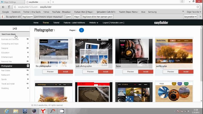Open File Explorer folder taskbar icon
203x114 pixels.
coord(16,111)
